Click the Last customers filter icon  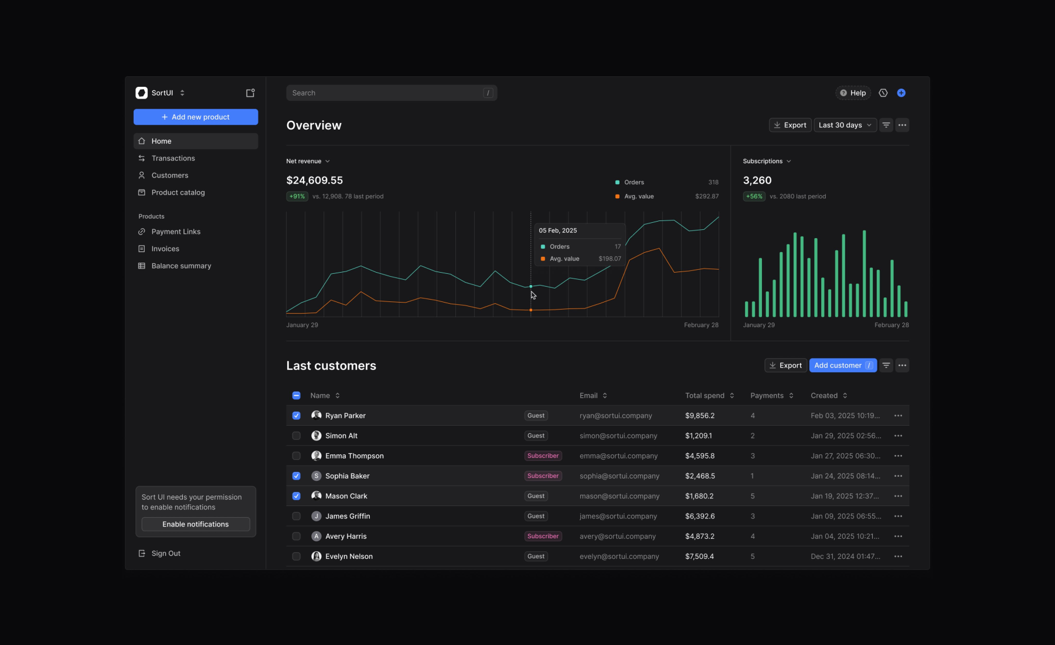point(886,365)
